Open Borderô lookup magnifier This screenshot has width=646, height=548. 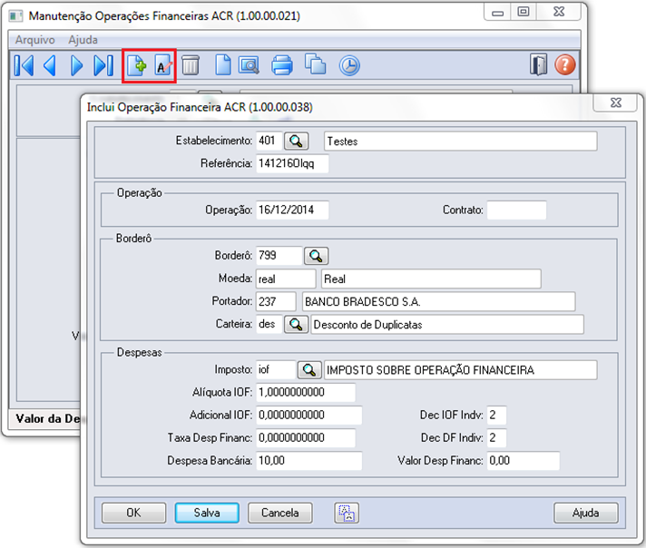tap(316, 256)
